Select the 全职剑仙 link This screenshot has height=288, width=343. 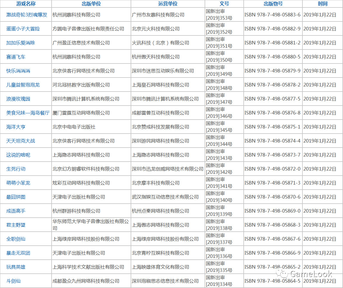16,239
